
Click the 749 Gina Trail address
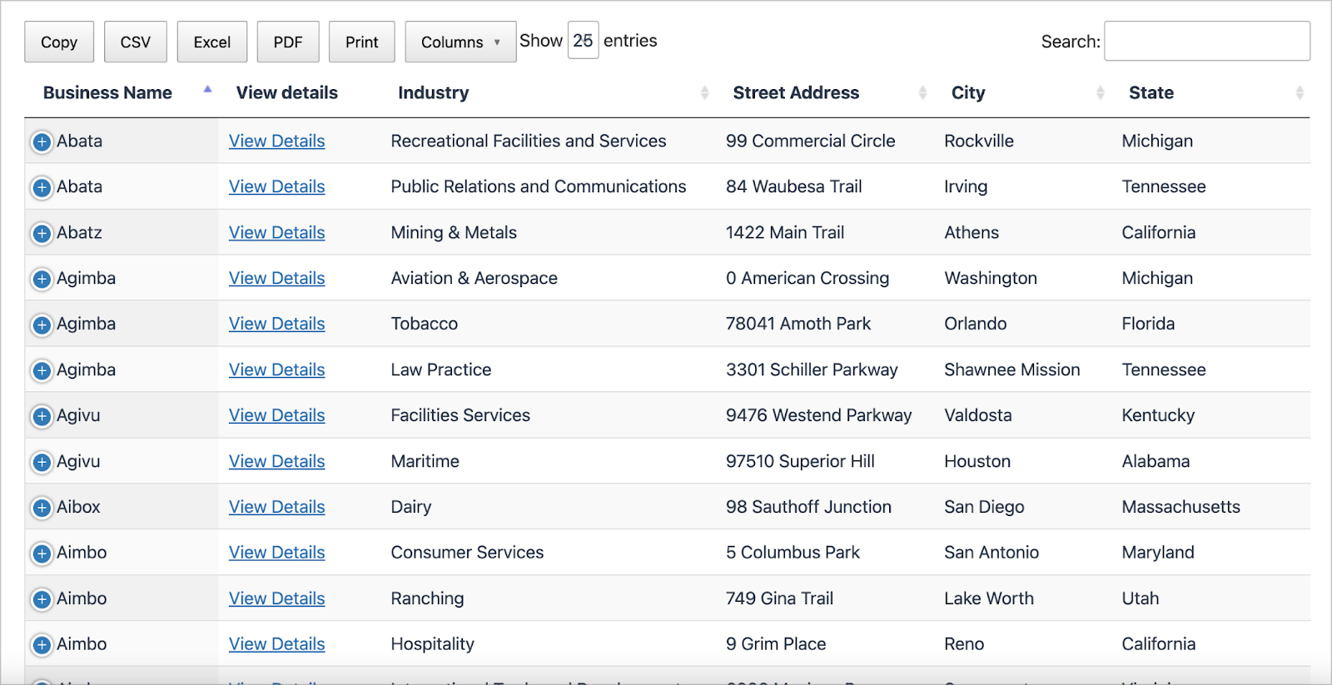tap(779, 598)
